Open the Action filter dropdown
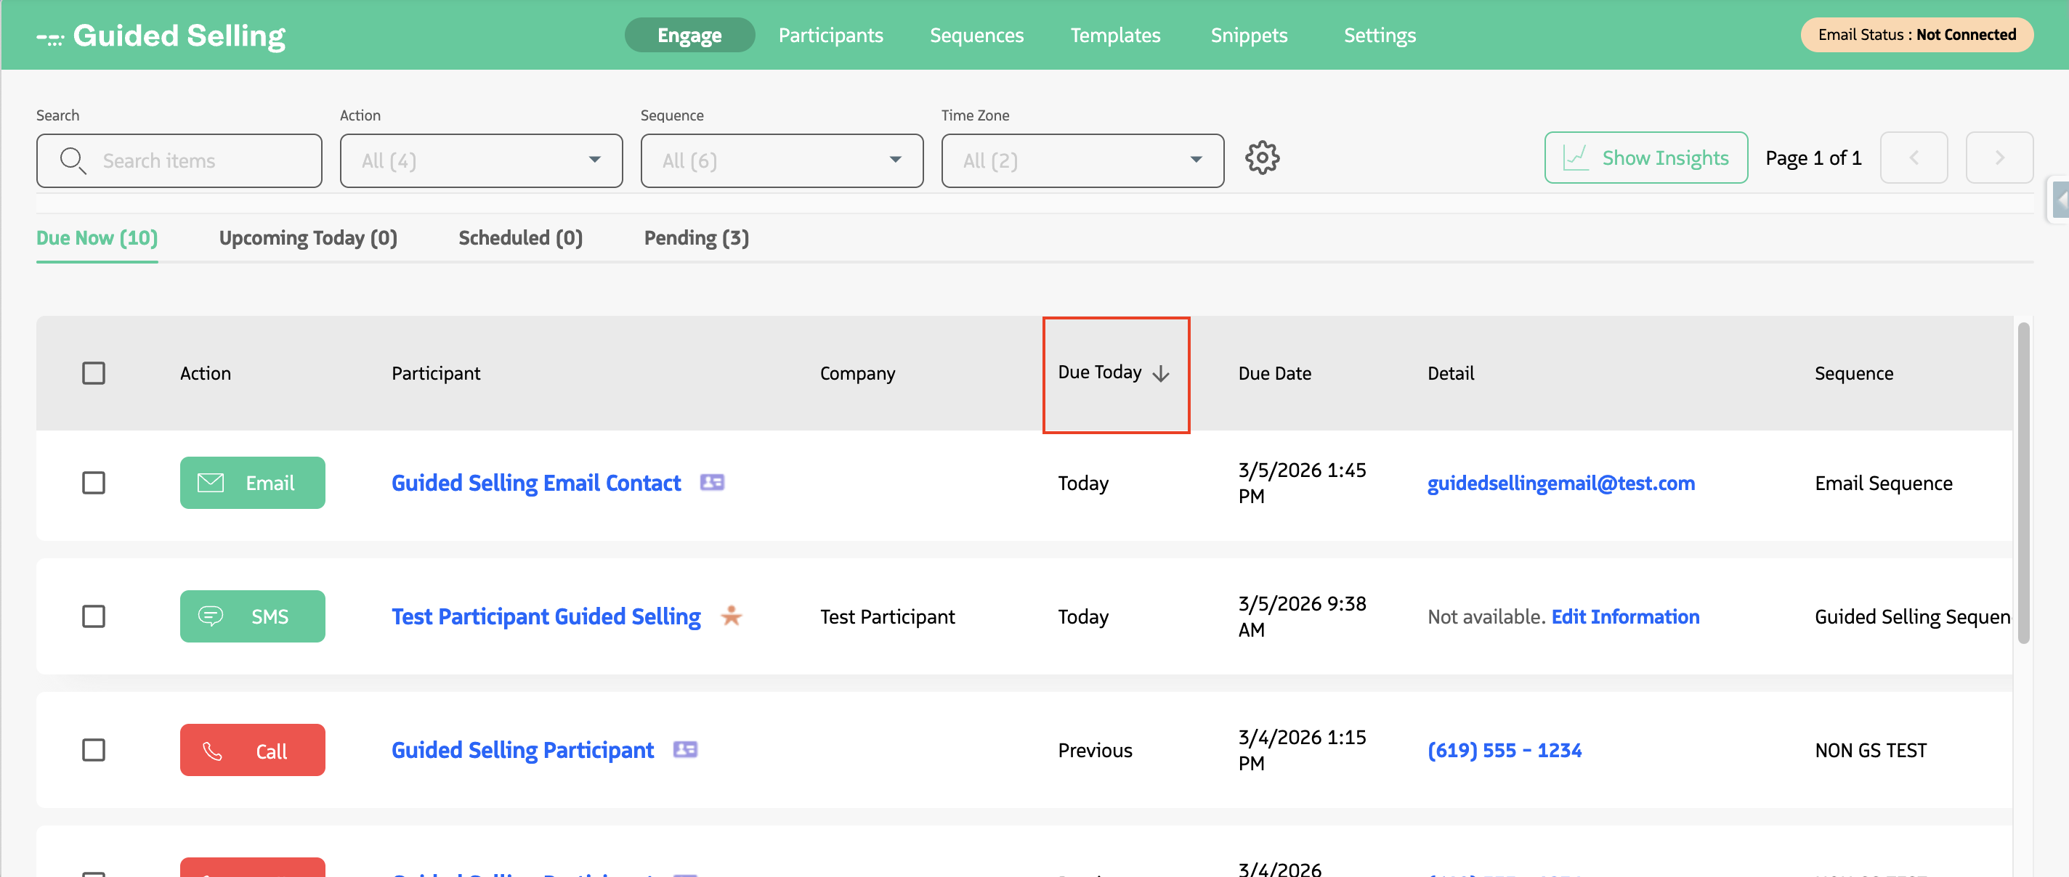The image size is (2069, 877). (x=480, y=160)
